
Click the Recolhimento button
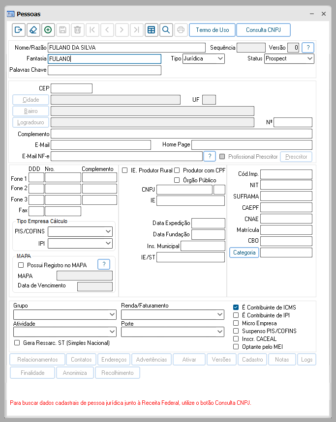coord(118,373)
